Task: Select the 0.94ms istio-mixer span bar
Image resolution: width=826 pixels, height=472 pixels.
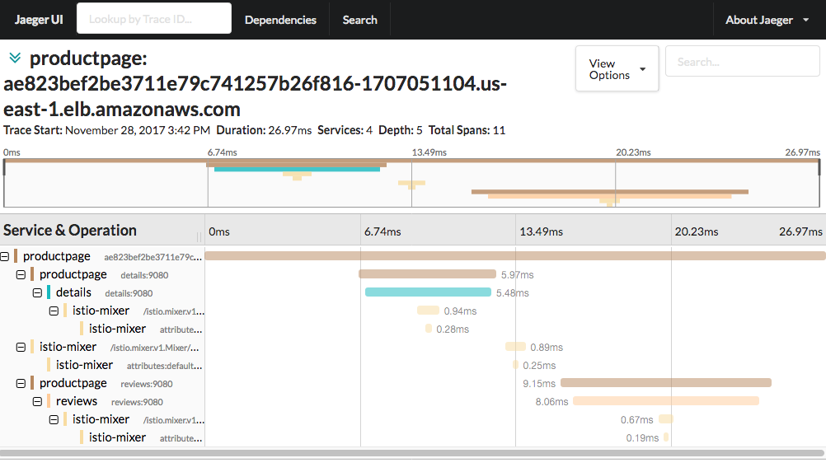Action: [428, 311]
